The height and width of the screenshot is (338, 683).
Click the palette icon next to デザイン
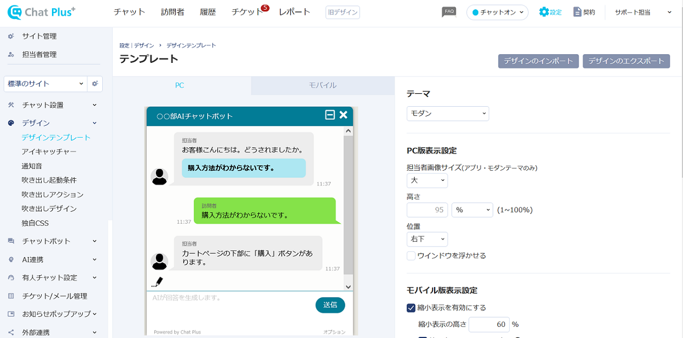[x=11, y=123]
